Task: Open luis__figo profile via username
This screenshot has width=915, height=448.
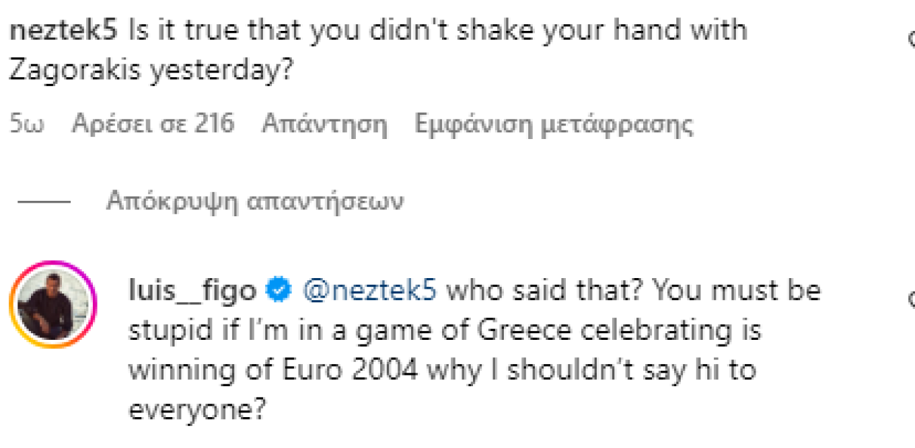Action: coord(192,291)
